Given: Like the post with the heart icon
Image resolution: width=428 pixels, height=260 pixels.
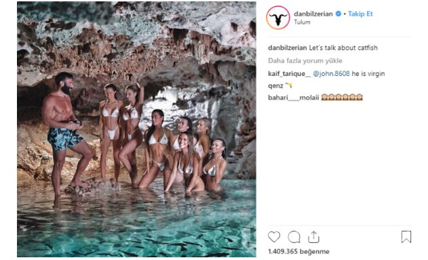Looking at the screenshot, I should [274, 237].
